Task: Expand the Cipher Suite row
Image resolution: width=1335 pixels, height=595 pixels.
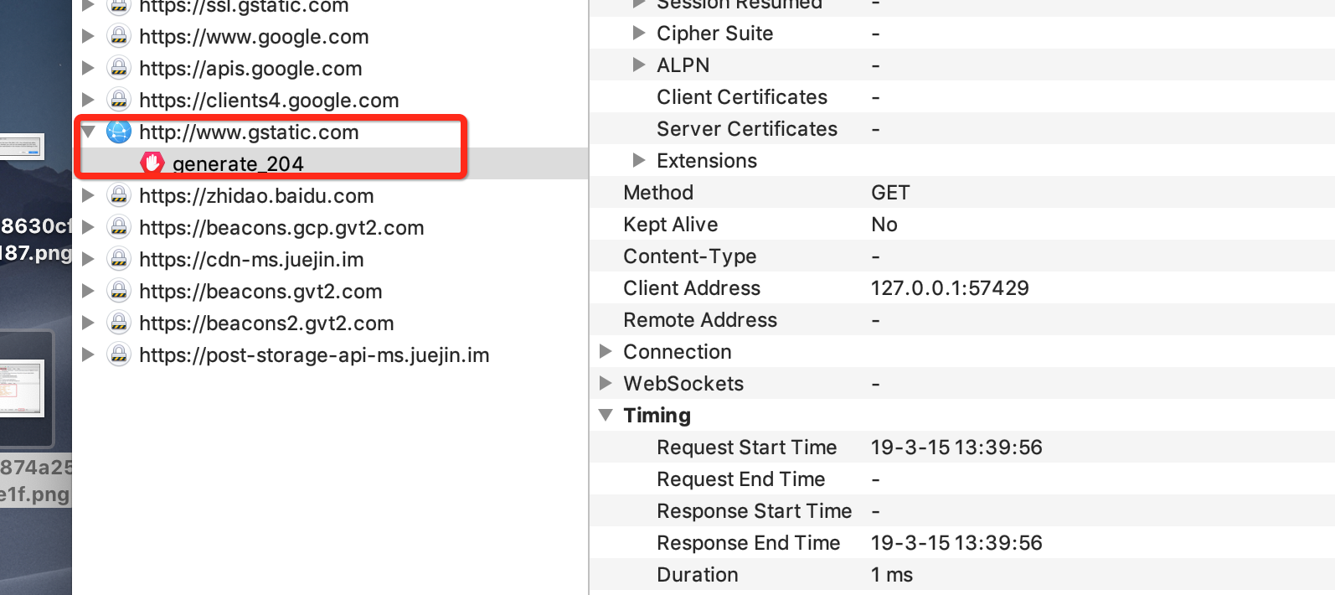Action: click(639, 33)
